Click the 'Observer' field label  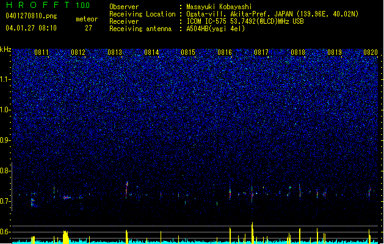pyautogui.click(x=124, y=7)
